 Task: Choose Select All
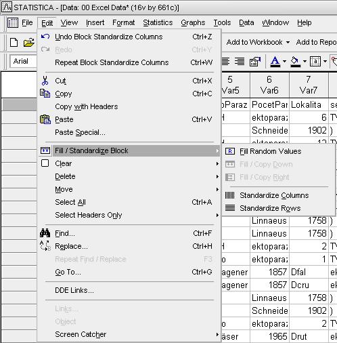pos(129,202)
